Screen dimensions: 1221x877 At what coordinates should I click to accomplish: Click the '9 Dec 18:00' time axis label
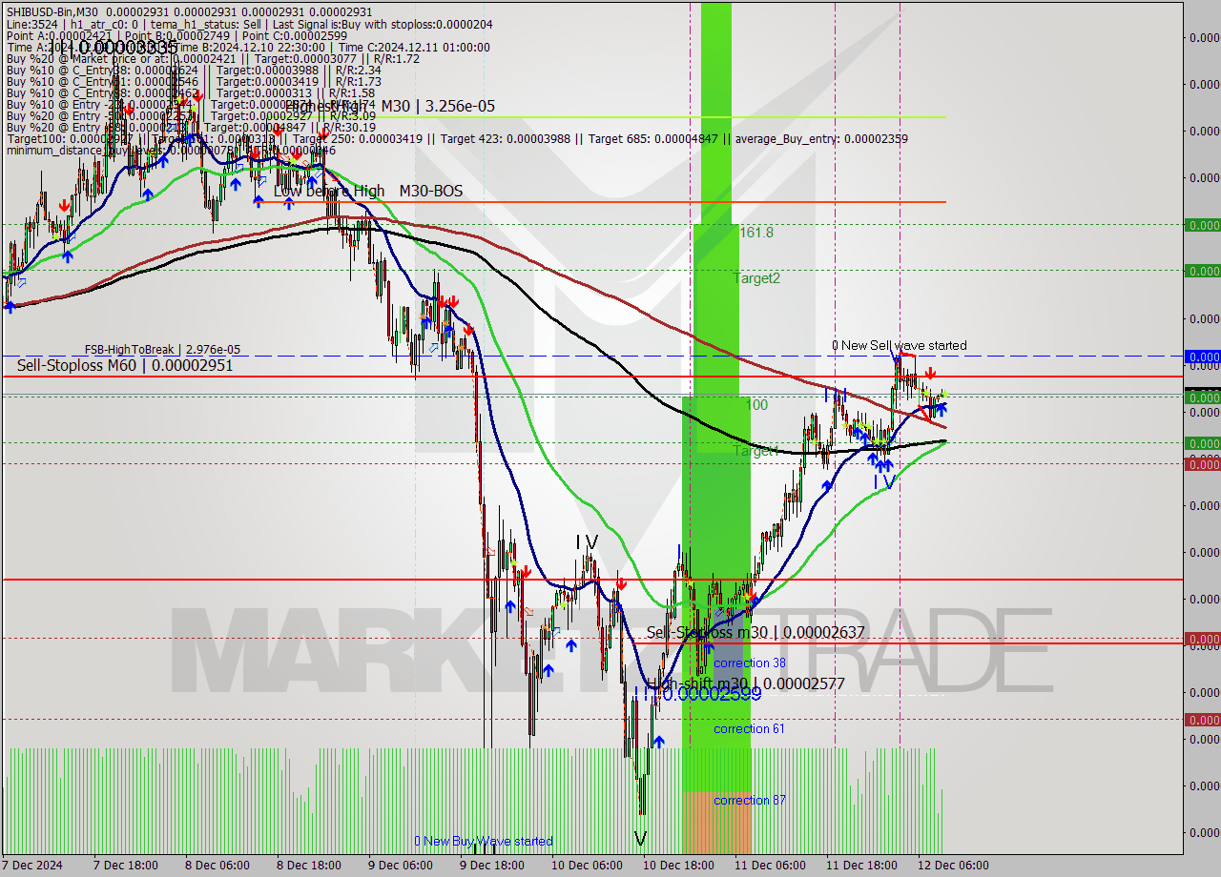[491, 866]
